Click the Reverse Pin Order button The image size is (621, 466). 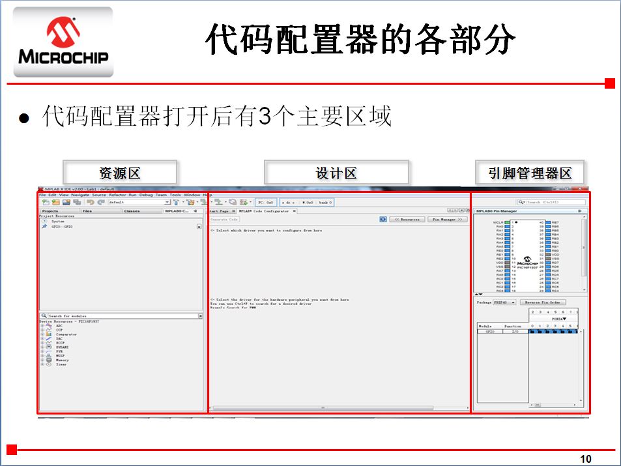point(543,302)
